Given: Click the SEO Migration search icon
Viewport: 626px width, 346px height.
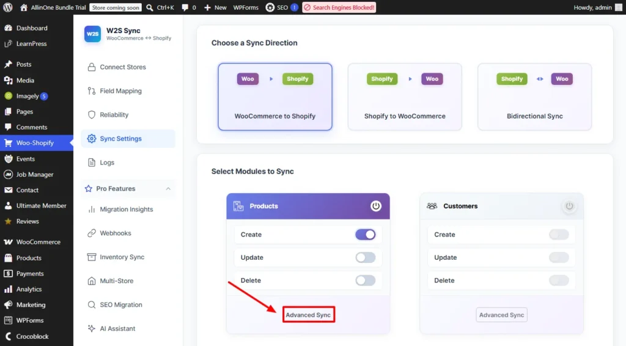Looking at the screenshot, I should (92, 305).
